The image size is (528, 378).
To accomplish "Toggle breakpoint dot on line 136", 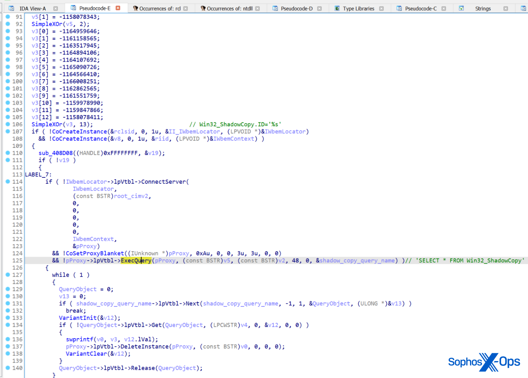I will (x=8, y=339).
